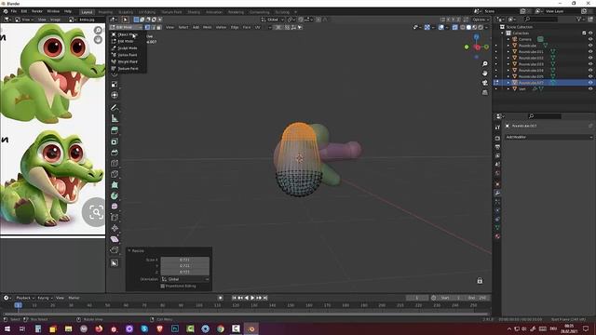The height and width of the screenshot is (335, 596).
Task: Open the Output properties tab
Action: pyautogui.click(x=497, y=147)
